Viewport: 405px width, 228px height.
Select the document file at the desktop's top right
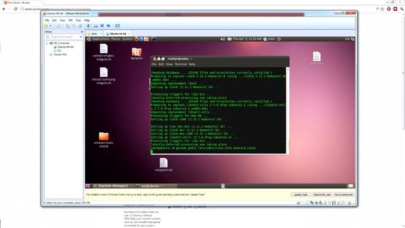point(316,58)
